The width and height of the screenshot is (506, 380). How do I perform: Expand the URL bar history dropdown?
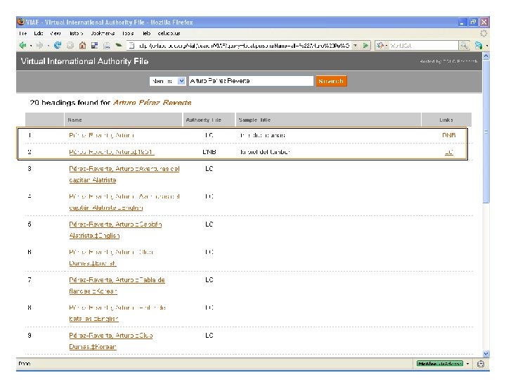pos(355,46)
